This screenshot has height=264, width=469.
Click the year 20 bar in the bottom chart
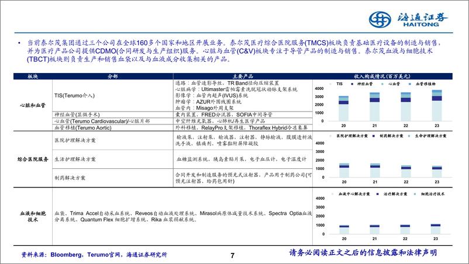tap(344, 230)
